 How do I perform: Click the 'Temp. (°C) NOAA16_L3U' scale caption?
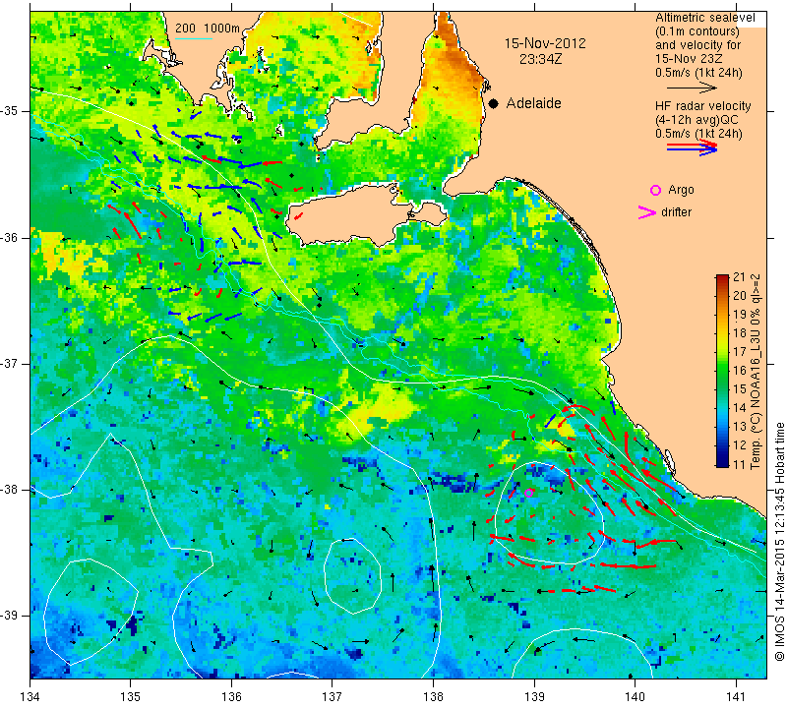756,372
